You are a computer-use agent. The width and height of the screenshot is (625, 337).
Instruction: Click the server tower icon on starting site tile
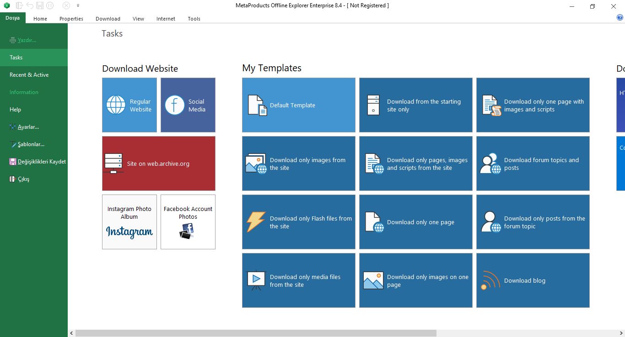pyautogui.click(x=373, y=105)
